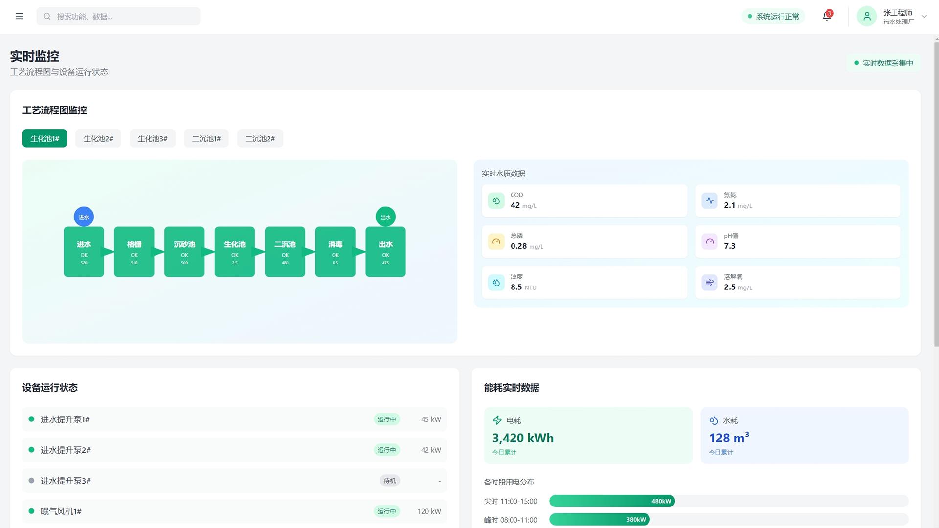Select the 生化池3# tab
This screenshot has width=939, height=528.
(153, 138)
